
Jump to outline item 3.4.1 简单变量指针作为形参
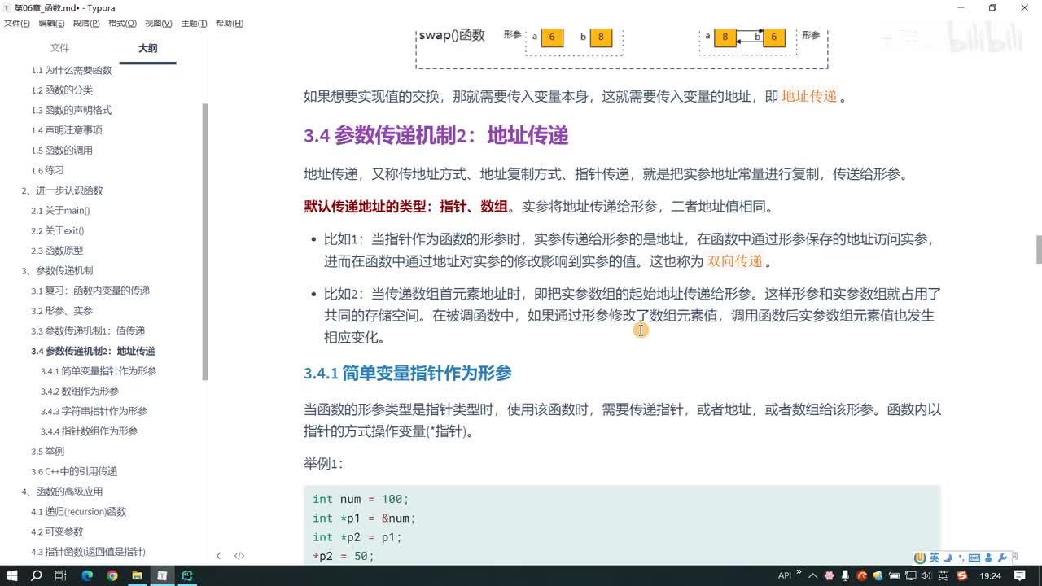99,371
